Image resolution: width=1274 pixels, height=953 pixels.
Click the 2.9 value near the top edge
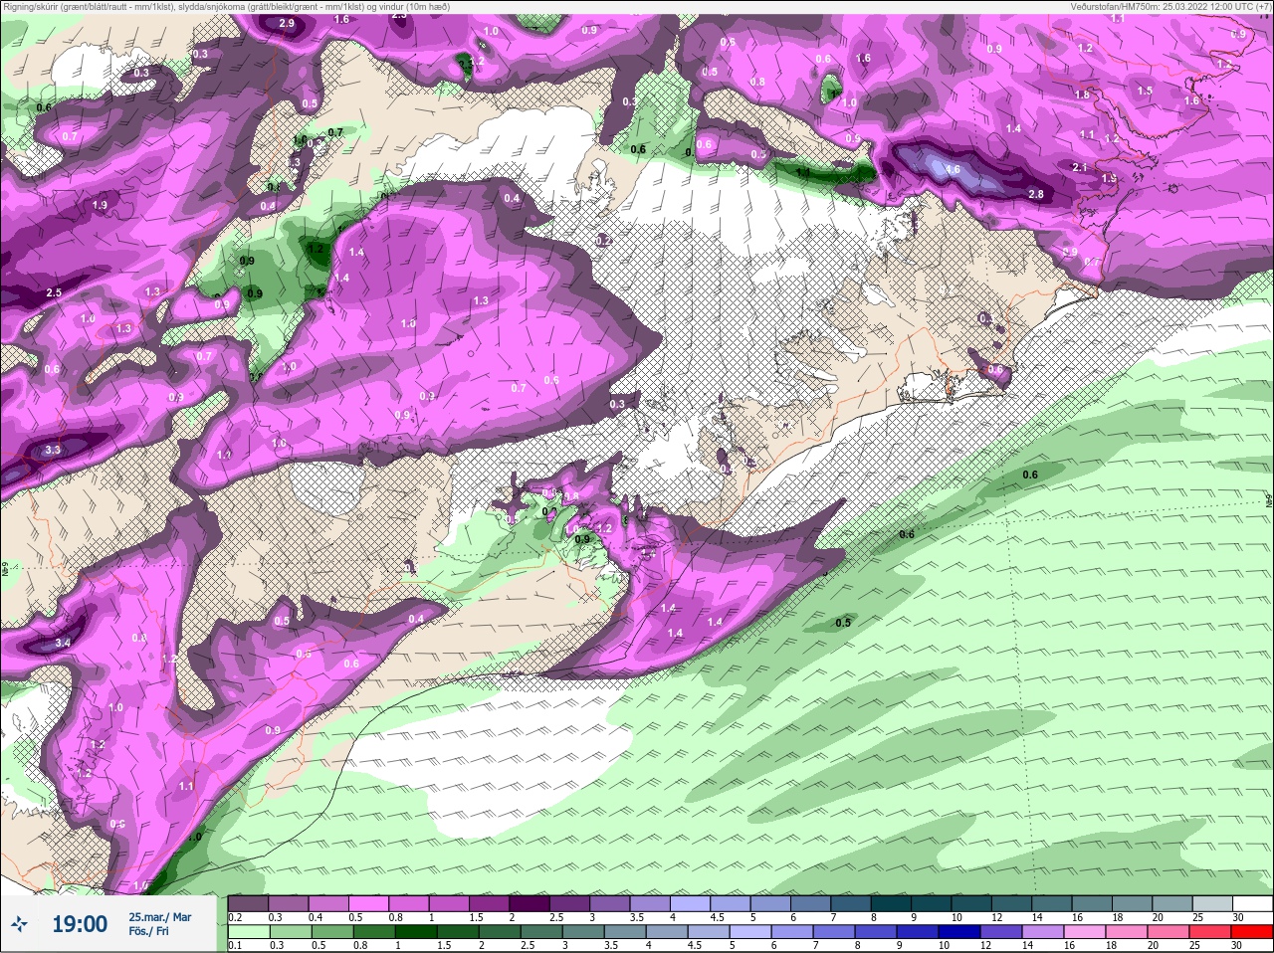coord(287,23)
